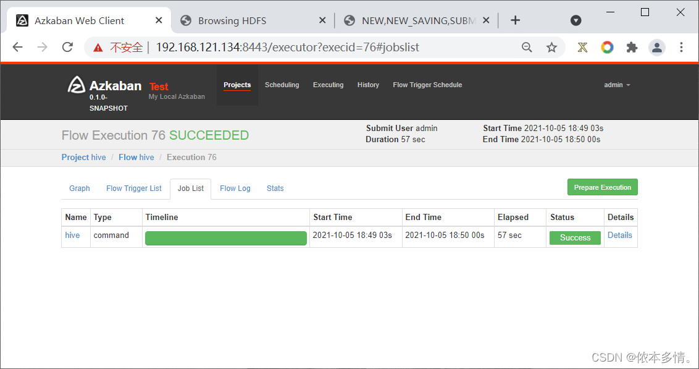Image resolution: width=699 pixels, height=369 pixels.
Task: Click the colorful circle extension icon
Action: pyautogui.click(x=607, y=47)
